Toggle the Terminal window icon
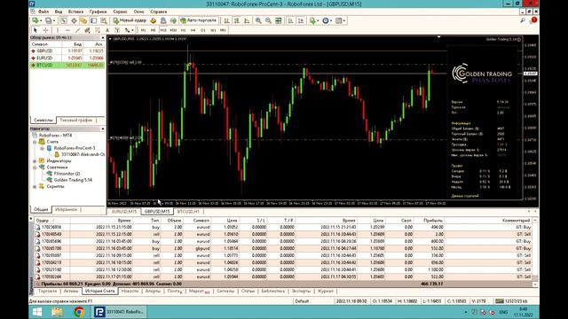 (93, 20)
